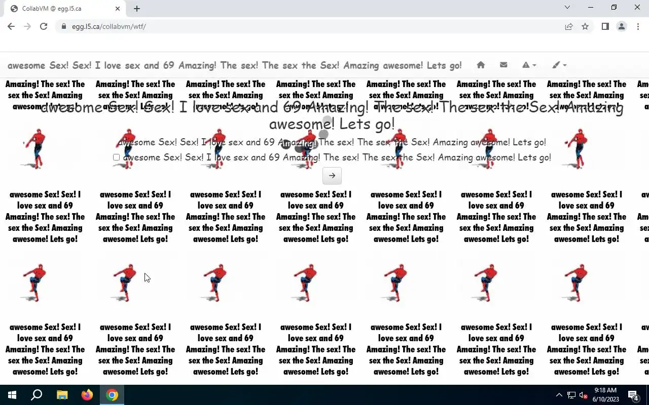Expand the paintbrush theme dropdown in navbar
This screenshot has width=649, height=405.
pos(560,65)
